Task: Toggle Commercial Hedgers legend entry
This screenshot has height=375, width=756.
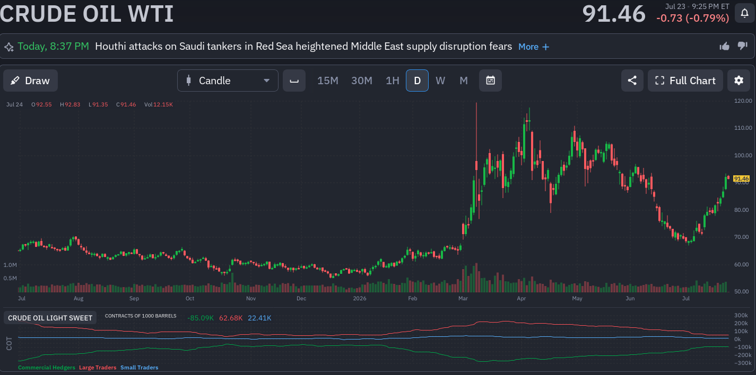Action: (47, 368)
